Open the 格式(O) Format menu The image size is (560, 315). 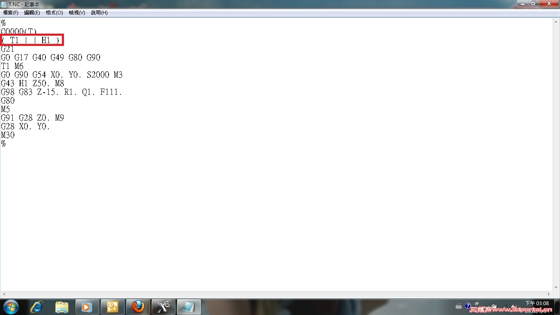coord(54,13)
